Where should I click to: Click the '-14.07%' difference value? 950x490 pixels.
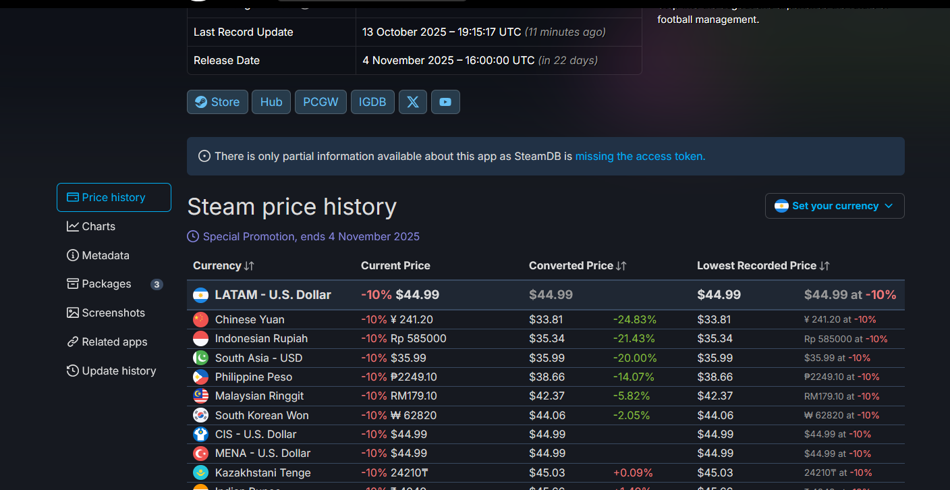pos(634,377)
